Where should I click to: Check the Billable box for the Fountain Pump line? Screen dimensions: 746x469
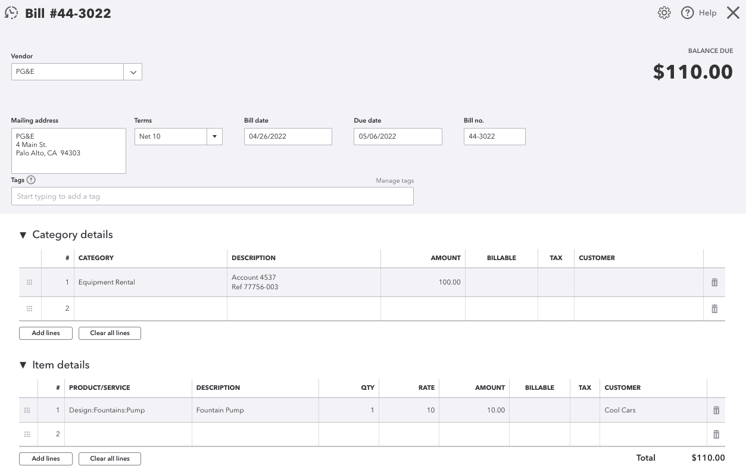coord(539,410)
